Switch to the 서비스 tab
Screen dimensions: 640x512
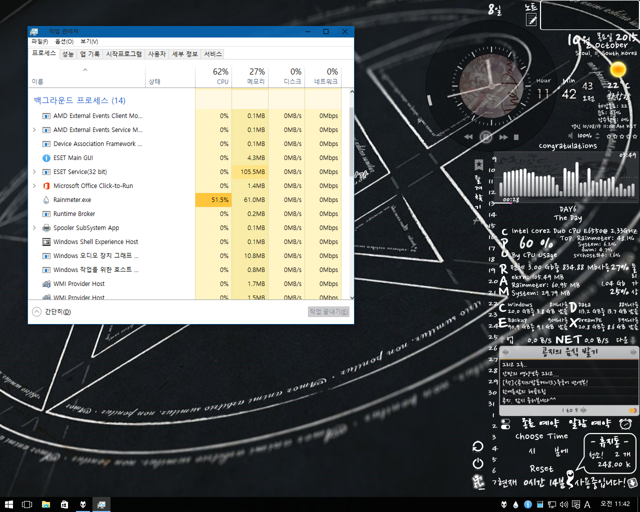point(213,54)
